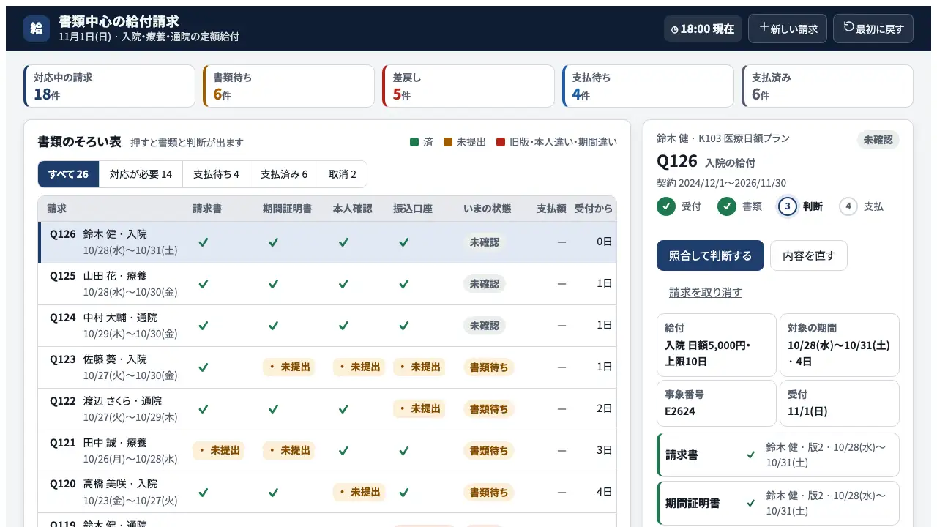Open the 差戻し 5件 summary card
Image resolution: width=937 pixels, height=527 pixels.
coord(468,86)
